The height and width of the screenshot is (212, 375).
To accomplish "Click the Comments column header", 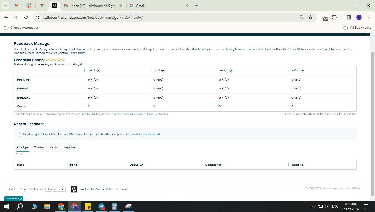I will click(213, 165).
